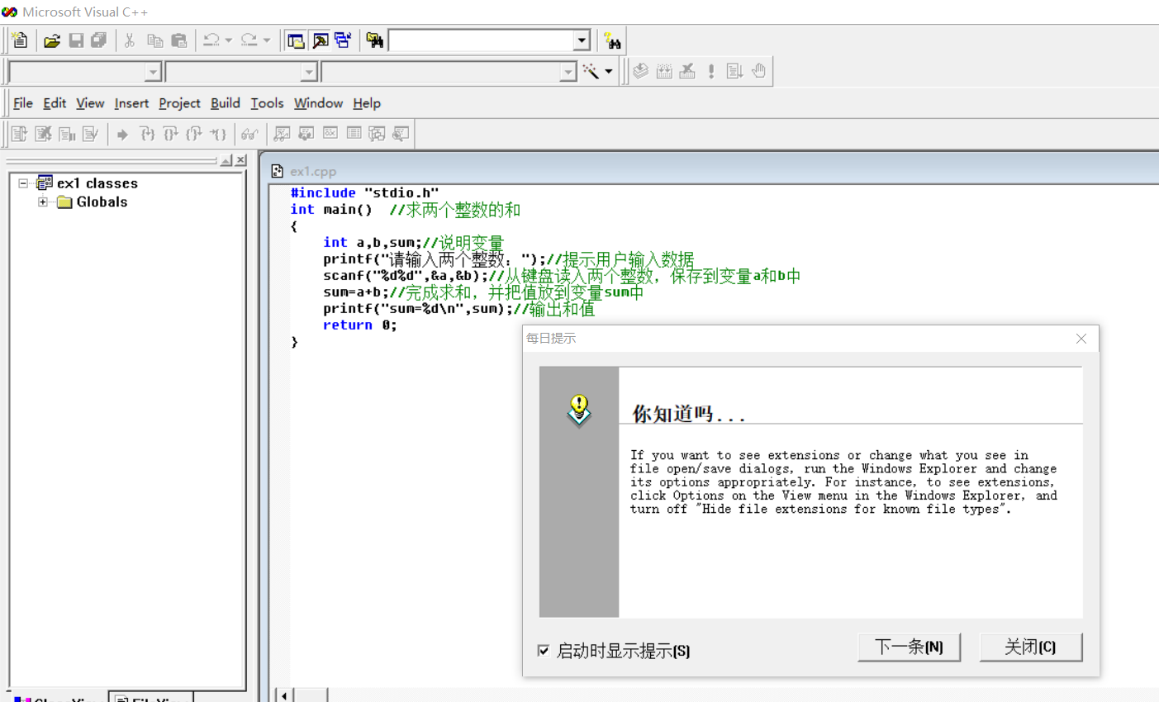Image resolution: width=1159 pixels, height=702 pixels.
Task: Save the current document
Action: 75,40
